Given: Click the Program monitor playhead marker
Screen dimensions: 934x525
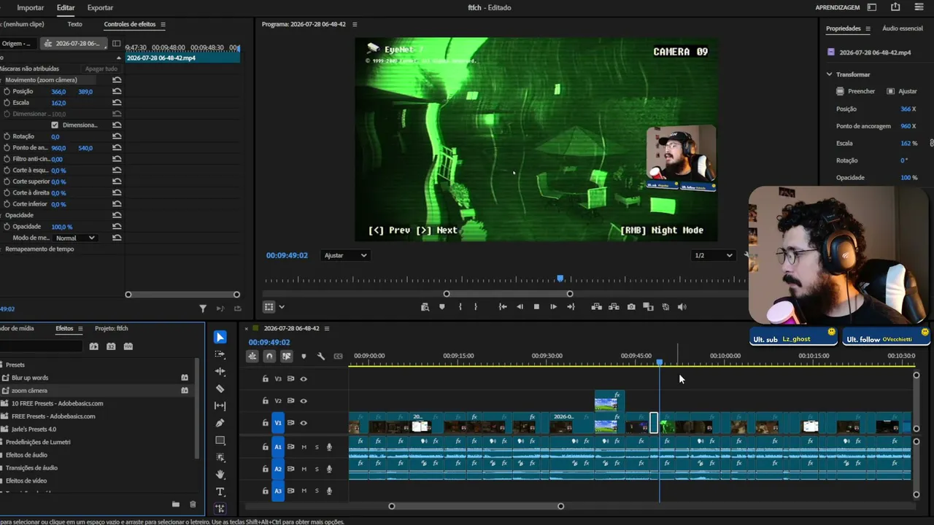Looking at the screenshot, I should click(560, 279).
